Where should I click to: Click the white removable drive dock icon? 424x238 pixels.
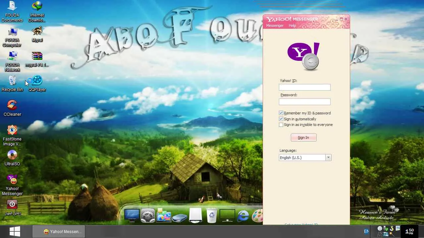[195, 215]
